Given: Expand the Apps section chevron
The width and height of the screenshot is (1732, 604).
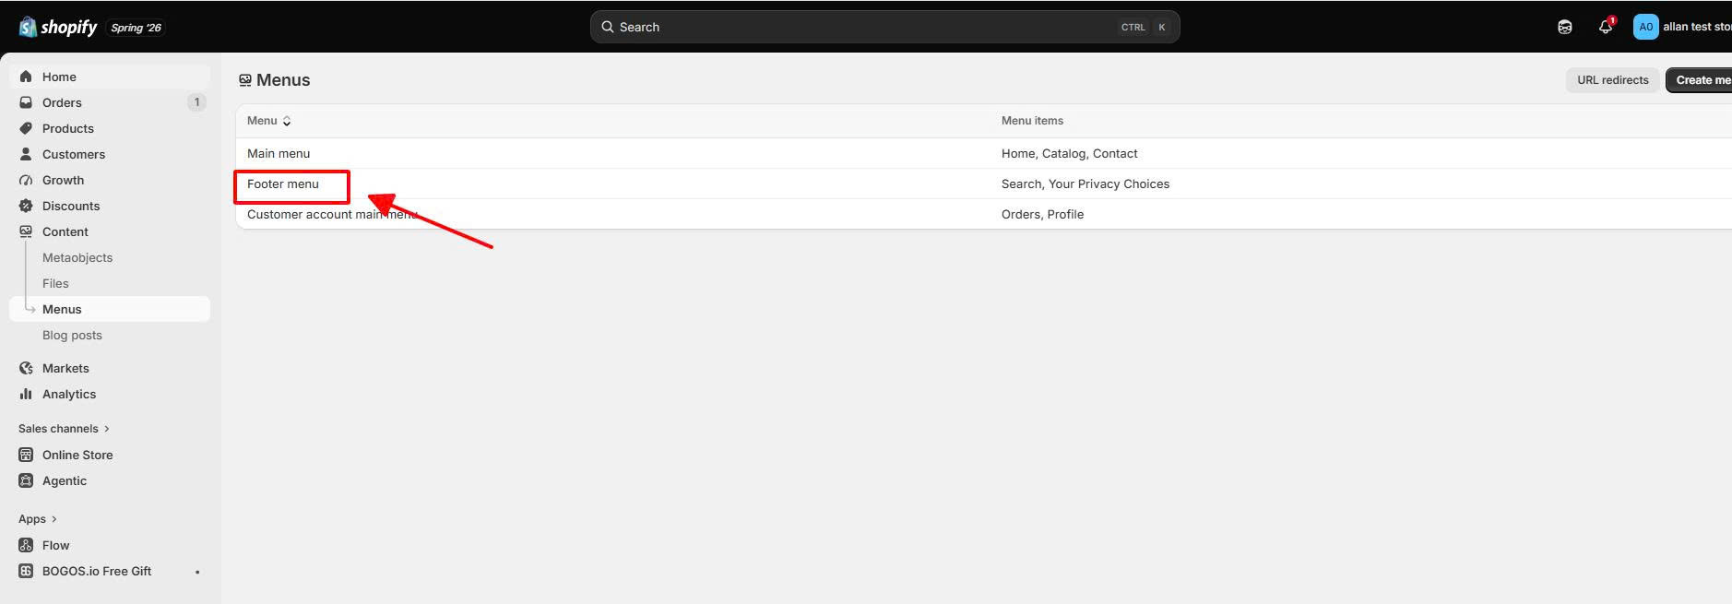Looking at the screenshot, I should 54,519.
